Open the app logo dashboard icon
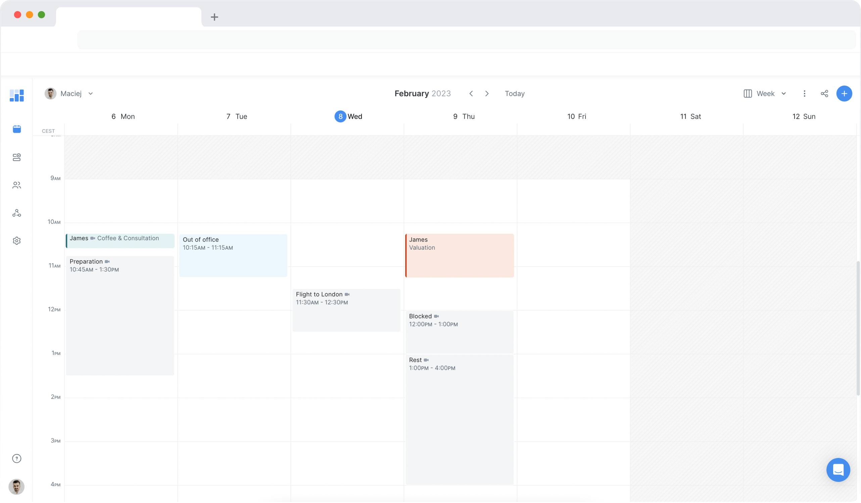The height and width of the screenshot is (503, 861). 16,96
